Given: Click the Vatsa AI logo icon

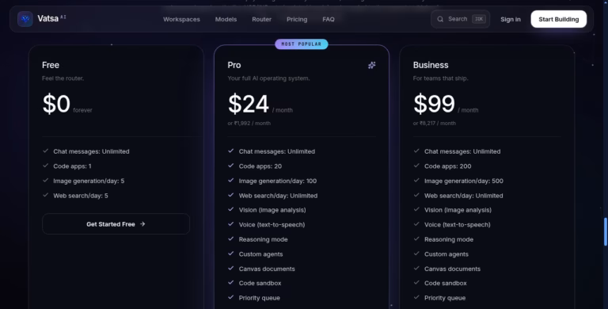Looking at the screenshot, I should click(x=25, y=19).
